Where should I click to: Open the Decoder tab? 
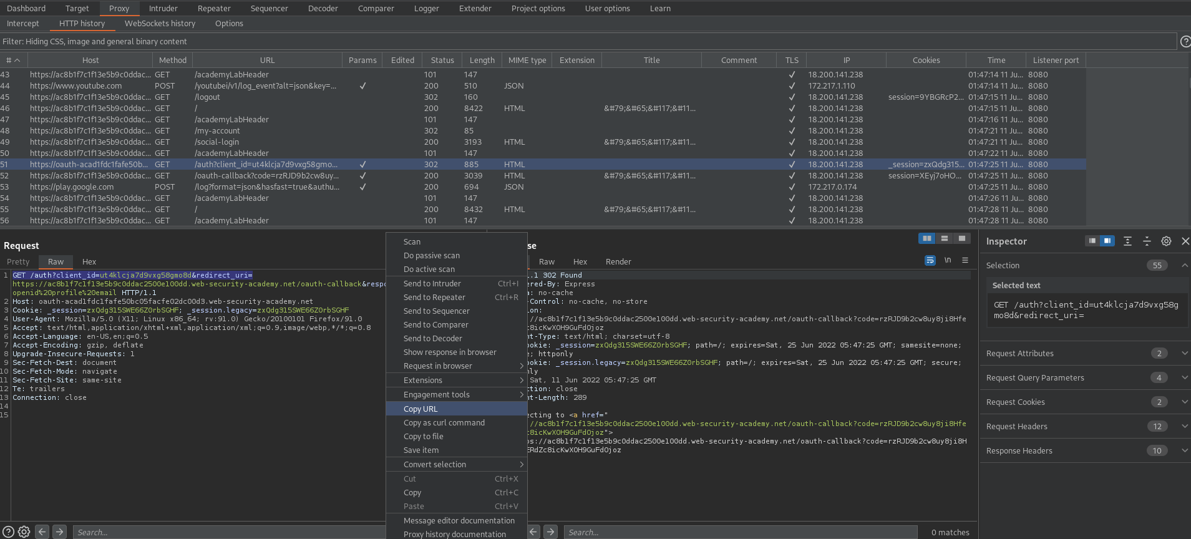click(323, 8)
